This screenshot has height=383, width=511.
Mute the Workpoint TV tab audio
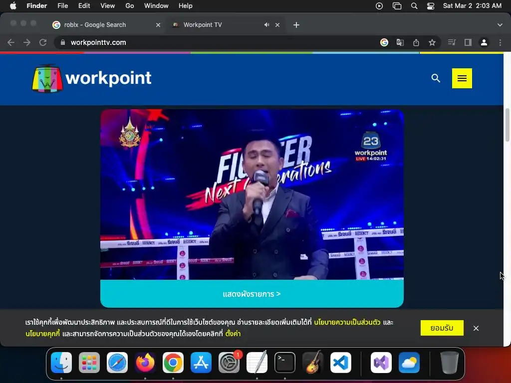click(266, 25)
